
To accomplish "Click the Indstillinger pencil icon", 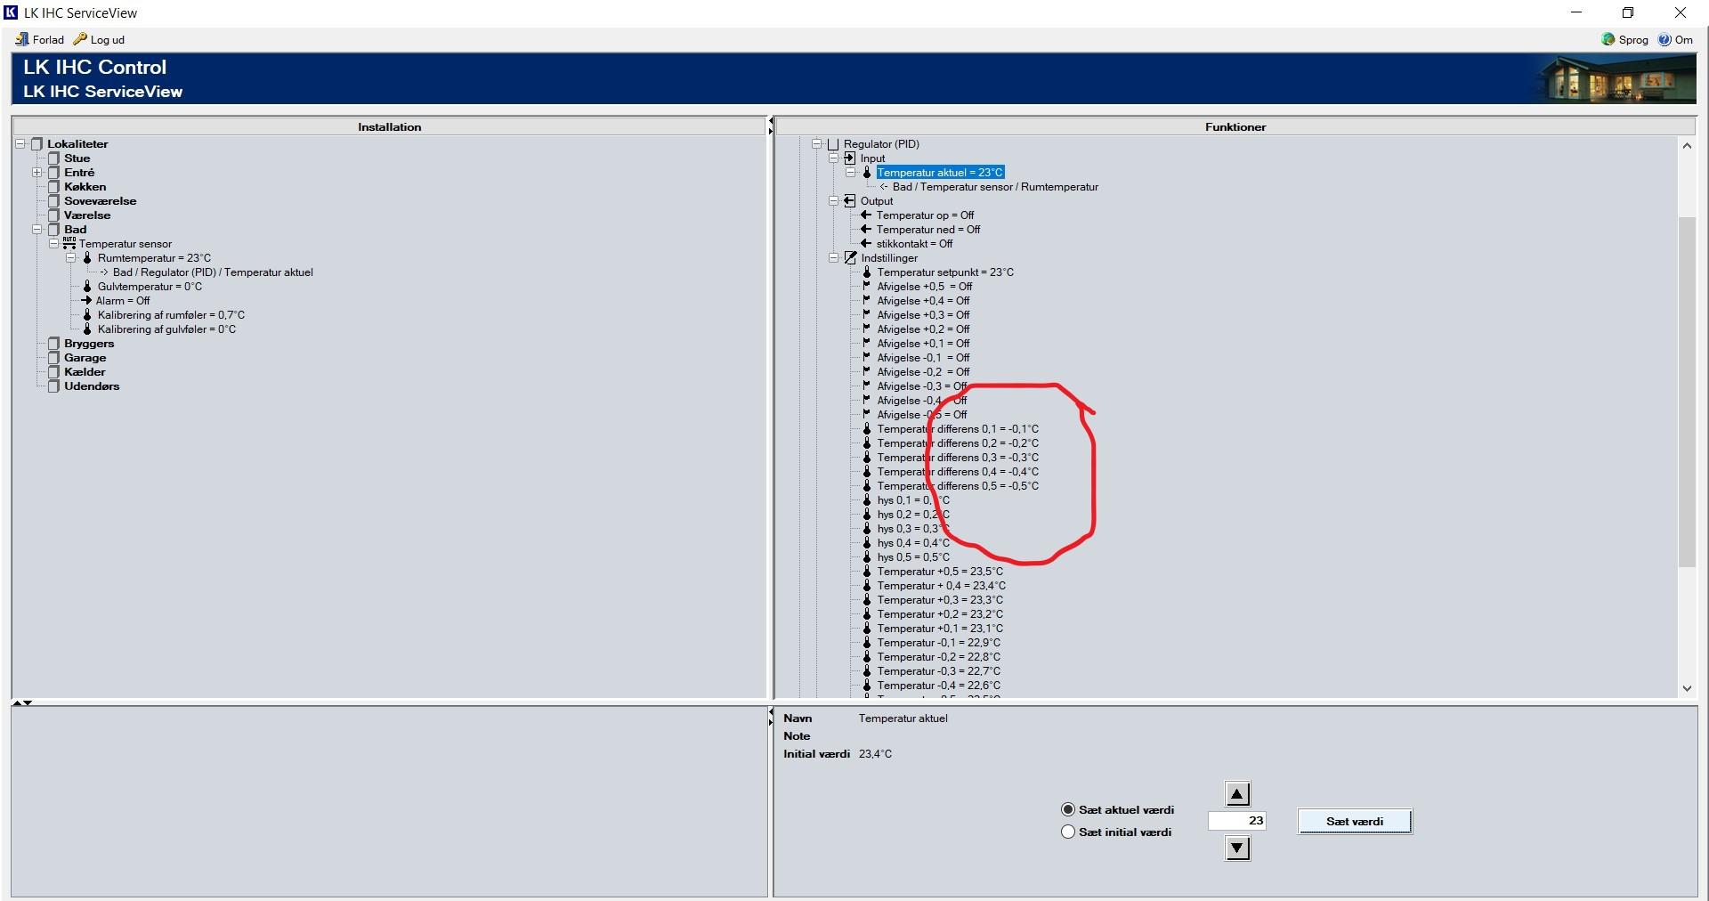I will (x=850, y=258).
